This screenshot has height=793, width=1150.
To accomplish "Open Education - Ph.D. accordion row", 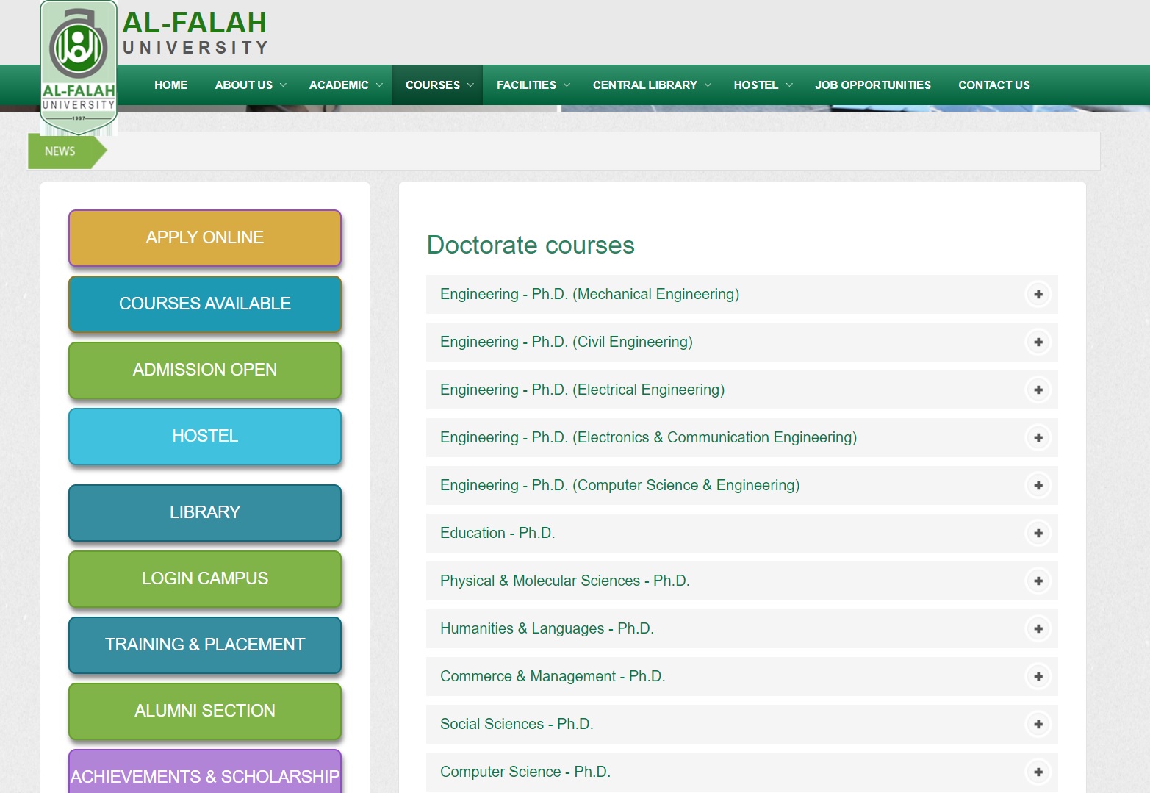I will tap(742, 534).
